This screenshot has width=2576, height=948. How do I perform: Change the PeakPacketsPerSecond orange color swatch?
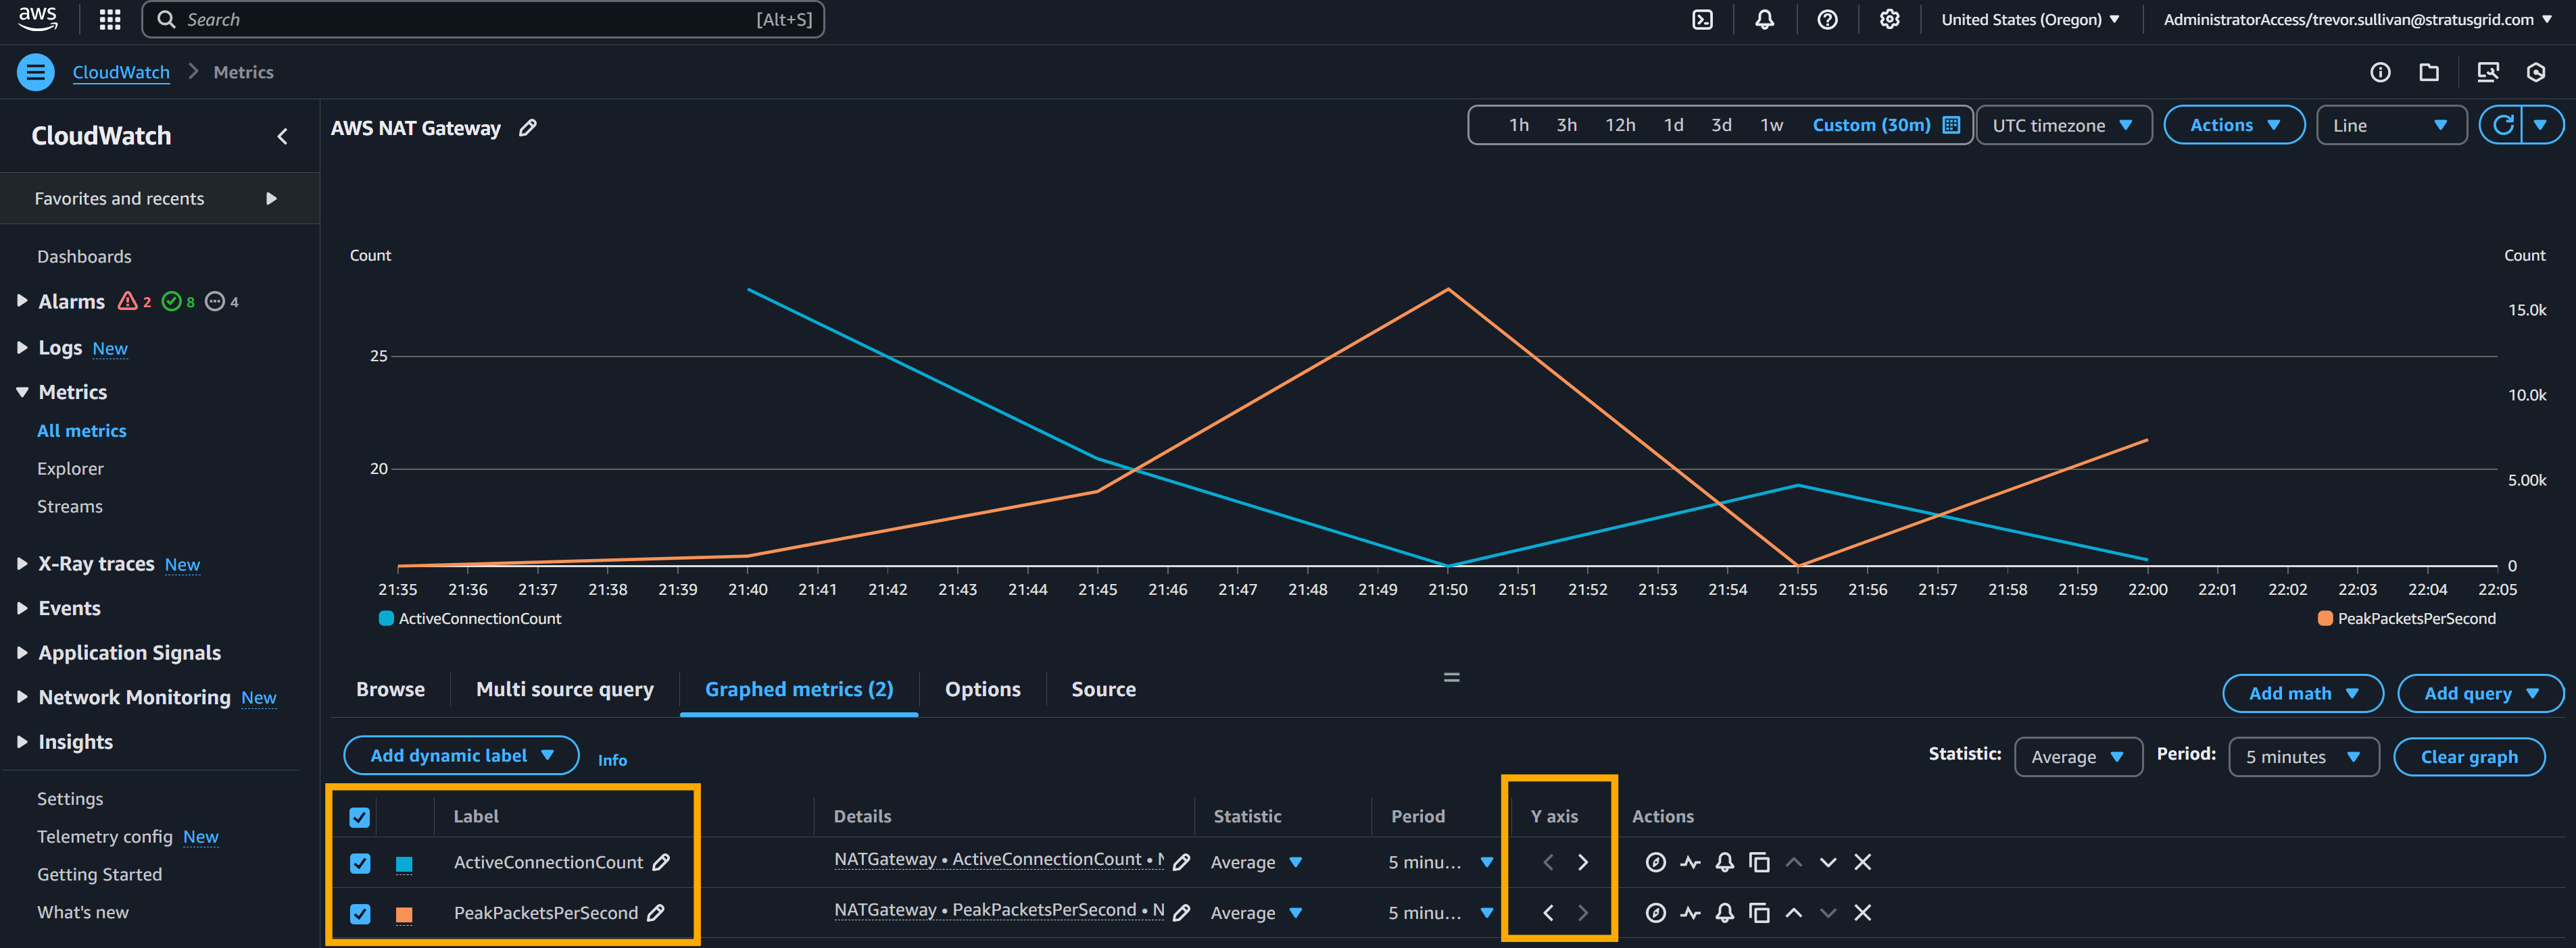[404, 914]
